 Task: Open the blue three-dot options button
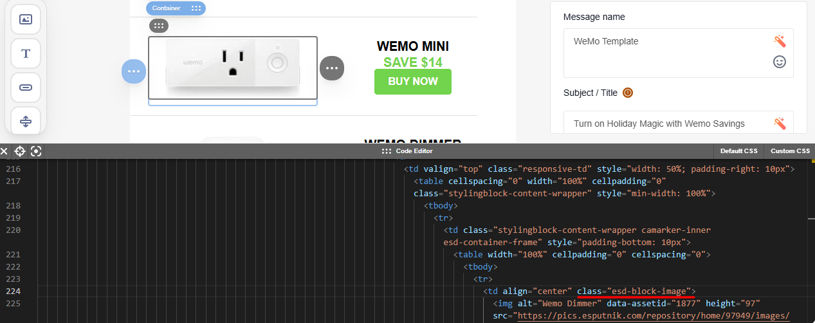pos(134,70)
